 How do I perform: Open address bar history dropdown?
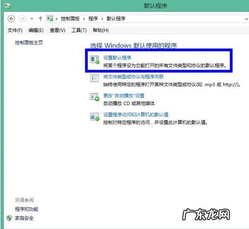point(247,19)
